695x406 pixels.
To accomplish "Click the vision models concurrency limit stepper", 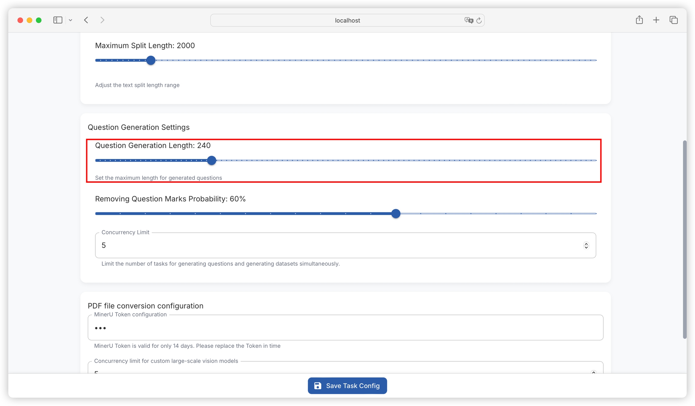I will click(593, 372).
